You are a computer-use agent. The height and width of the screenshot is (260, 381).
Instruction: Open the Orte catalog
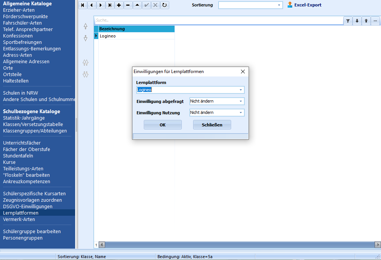pyautogui.click(x=8, y=68)
